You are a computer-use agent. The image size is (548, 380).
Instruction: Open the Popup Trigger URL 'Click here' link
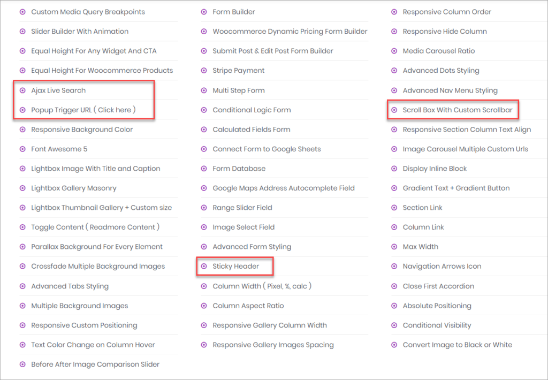coord(115,110)
